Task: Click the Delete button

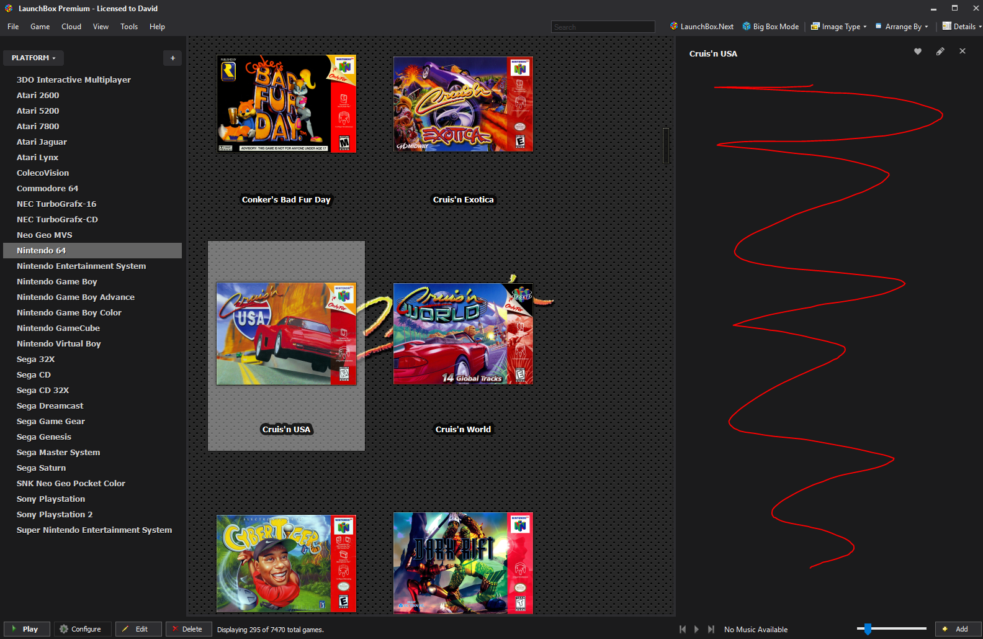Action: pos(189,629)
